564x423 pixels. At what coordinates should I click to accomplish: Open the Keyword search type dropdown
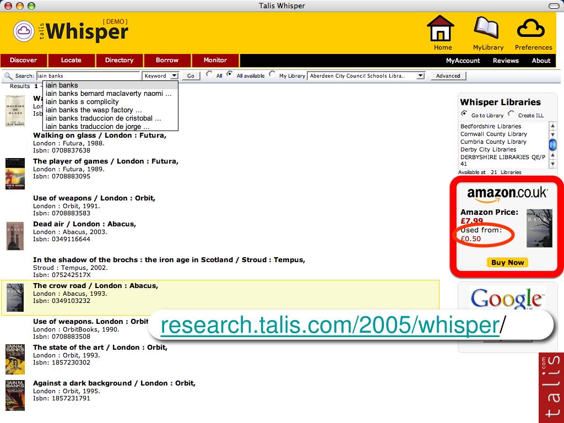click(160, 76)
